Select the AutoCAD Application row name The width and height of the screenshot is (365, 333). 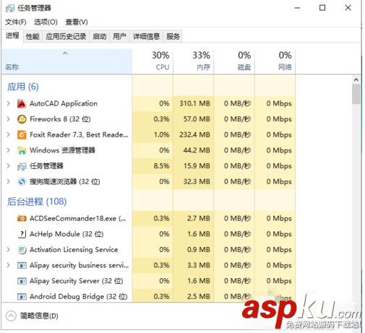click(x=64, y=103)
